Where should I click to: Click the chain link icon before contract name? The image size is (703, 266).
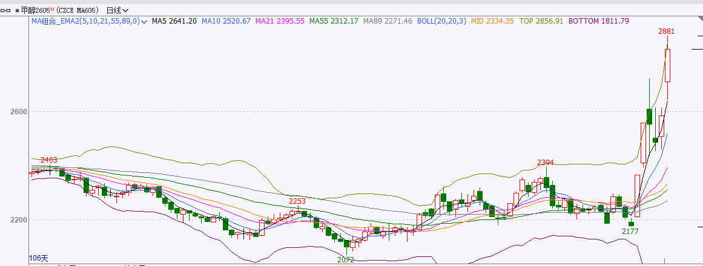coord(7,10)
